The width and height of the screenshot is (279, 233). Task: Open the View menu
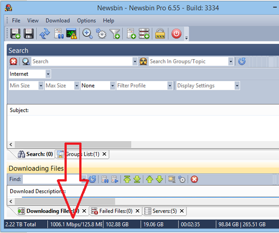point(33,21)
